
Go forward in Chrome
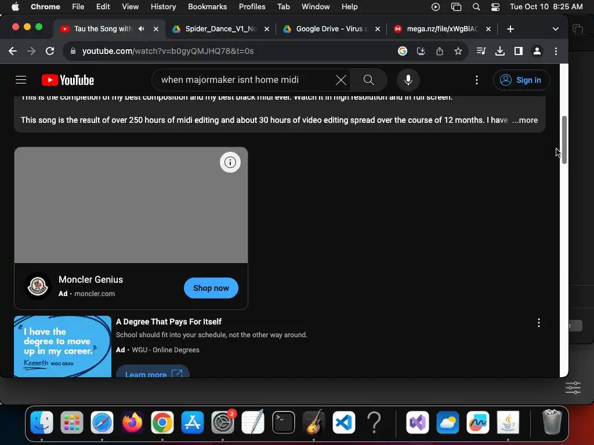pos(31,51)
